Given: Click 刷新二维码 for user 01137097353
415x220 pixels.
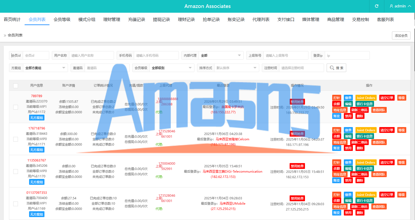Looking at the screenshot, I should point(359,206).
